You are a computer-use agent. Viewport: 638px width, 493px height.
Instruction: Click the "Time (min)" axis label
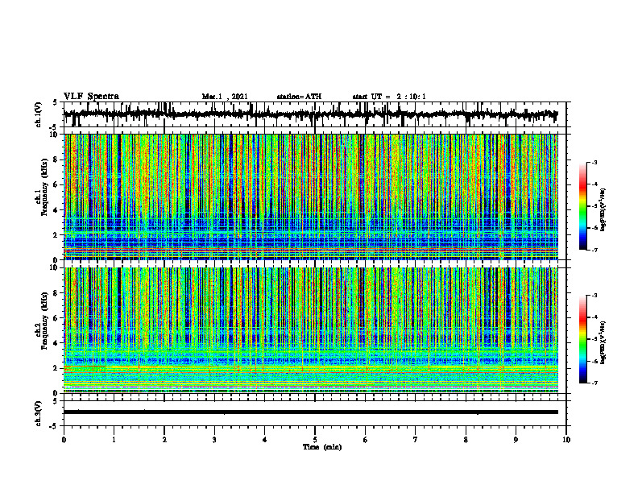(x=322, y=447)
